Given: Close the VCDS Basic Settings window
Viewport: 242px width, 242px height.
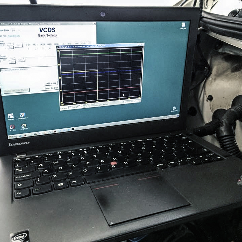Looking at the screenshot, I should tap(94, 24).
